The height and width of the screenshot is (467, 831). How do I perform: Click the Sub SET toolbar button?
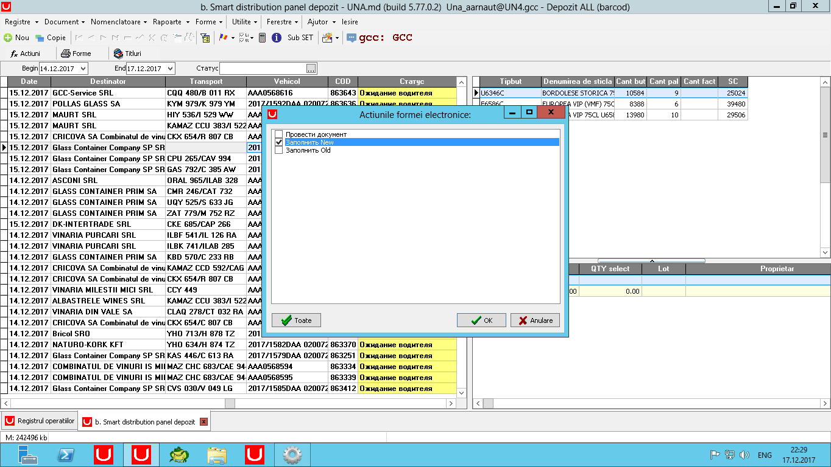pyautogui.click(x=300, y=38)
